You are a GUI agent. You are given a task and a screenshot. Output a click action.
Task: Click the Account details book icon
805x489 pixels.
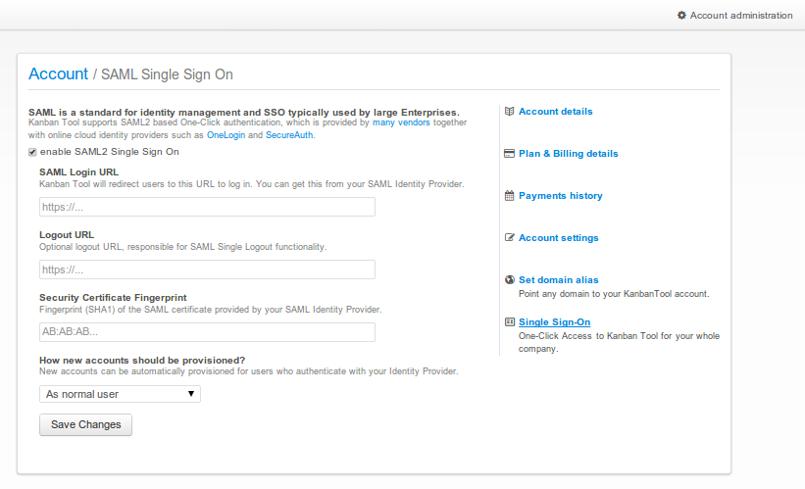(x=509, y=112)
